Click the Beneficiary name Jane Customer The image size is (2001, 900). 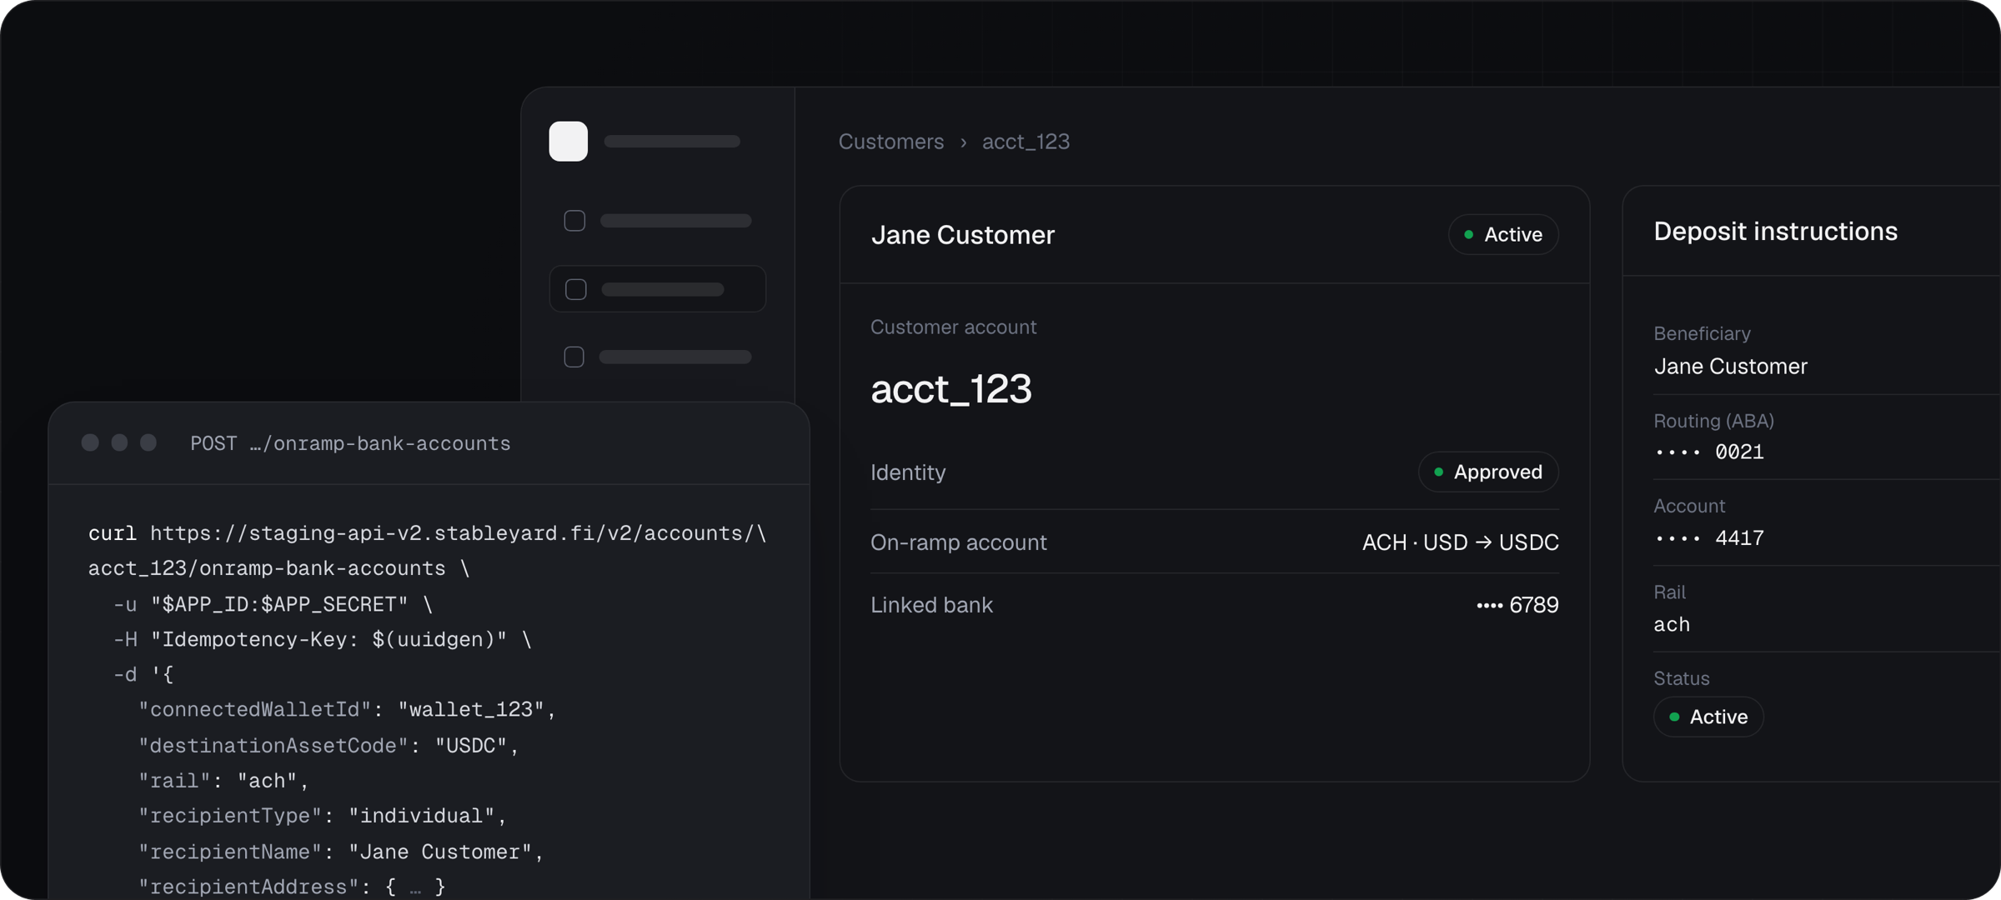coord(1730,367)
